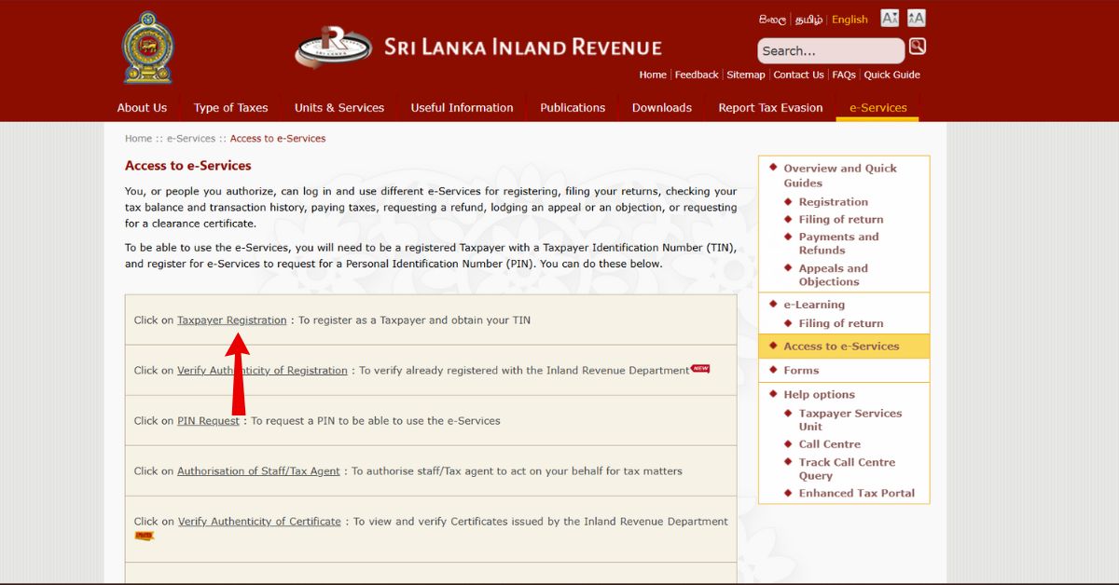
Task: Switch the site language to Tamil
Action: coord(810,19)
